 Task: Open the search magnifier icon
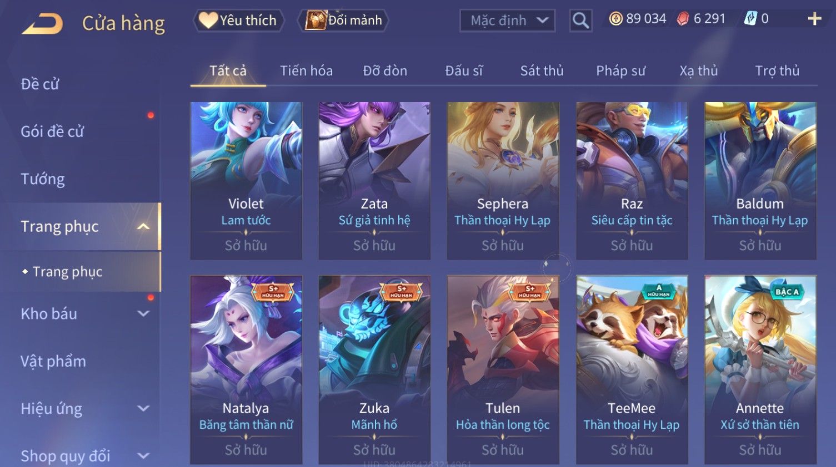point(580,21)
